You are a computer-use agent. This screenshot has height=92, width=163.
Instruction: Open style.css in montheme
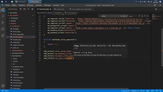point(16,48)
